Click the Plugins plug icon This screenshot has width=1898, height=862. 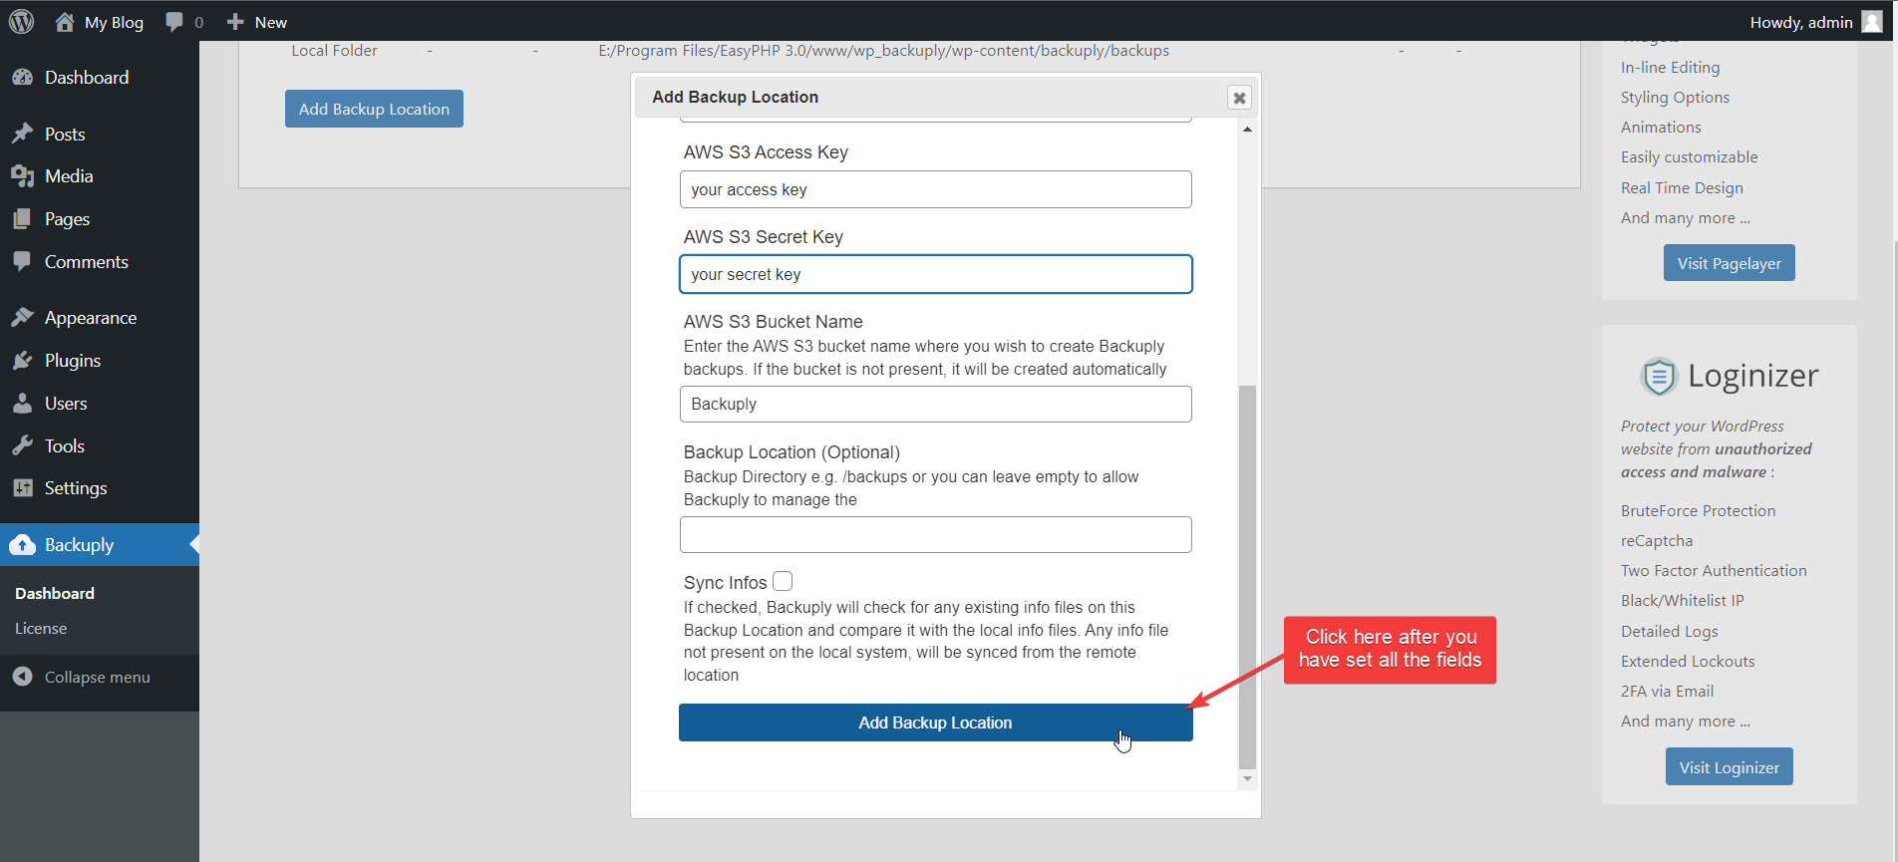pyautogui.click(x=23, y=360)
